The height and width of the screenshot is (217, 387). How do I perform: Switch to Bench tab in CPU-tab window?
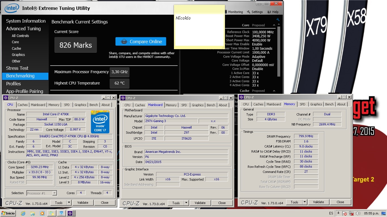(x=94, y=105)
